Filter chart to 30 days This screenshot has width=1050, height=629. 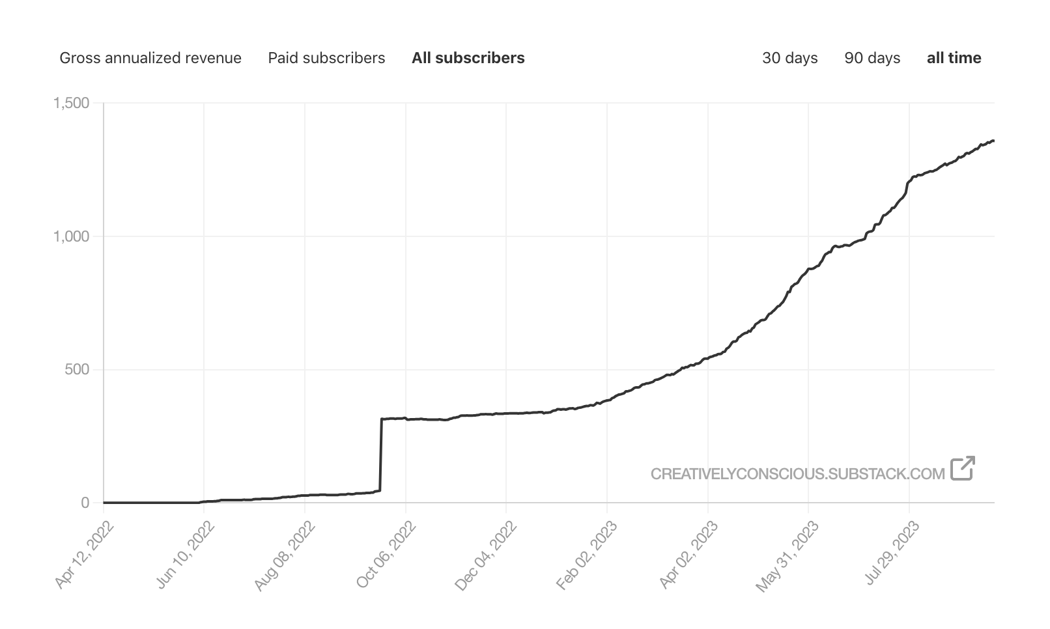790,57
